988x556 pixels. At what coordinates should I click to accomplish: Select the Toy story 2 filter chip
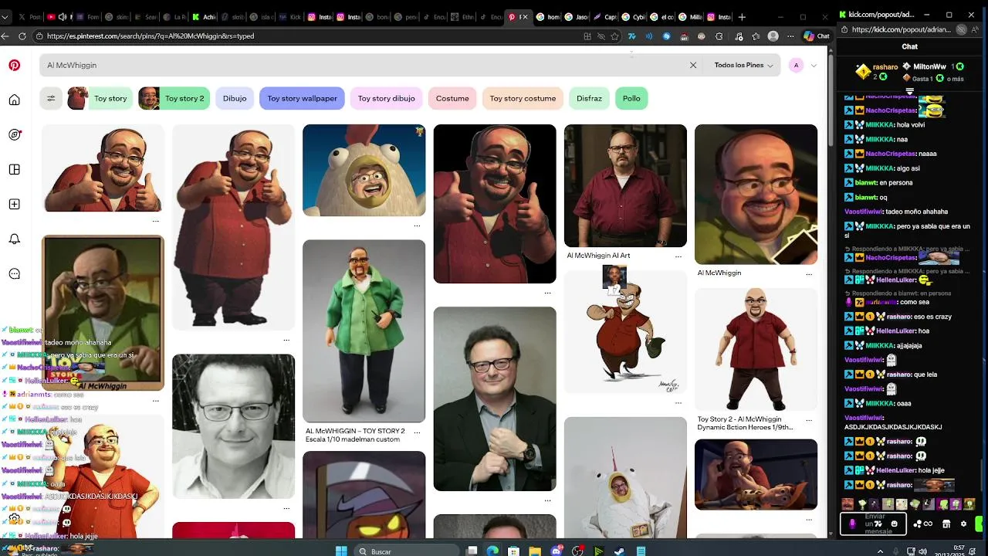click(174, 98)
